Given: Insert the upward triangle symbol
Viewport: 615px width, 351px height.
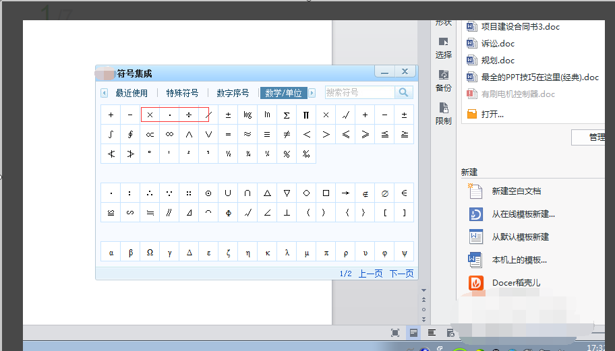Looking at the screenshot, I should point(267,193).
